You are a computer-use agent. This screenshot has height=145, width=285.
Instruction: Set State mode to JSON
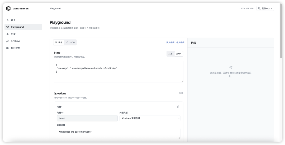[179, 54]
